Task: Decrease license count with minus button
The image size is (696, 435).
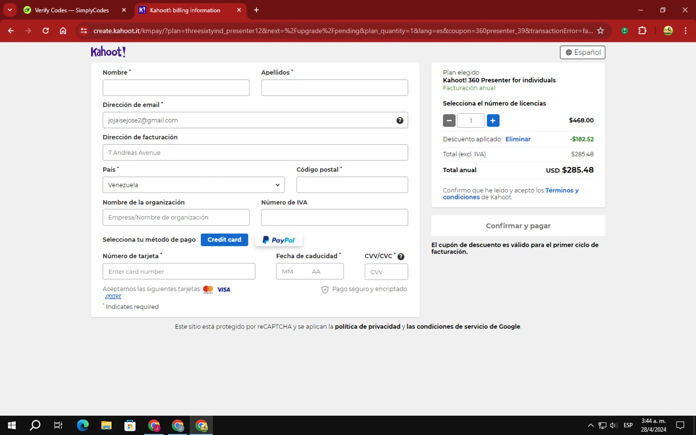Action: pos(449,121)
